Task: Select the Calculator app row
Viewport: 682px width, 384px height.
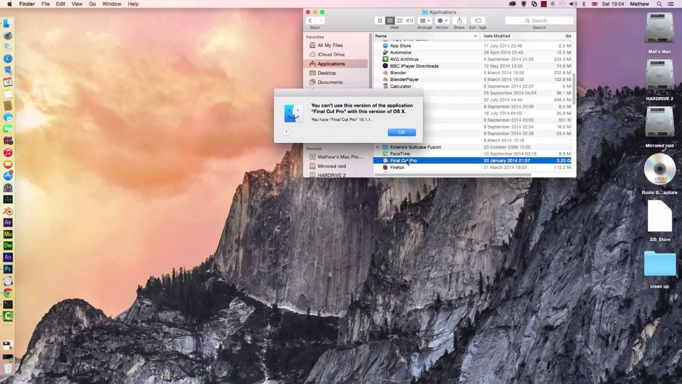Action: 472,86
